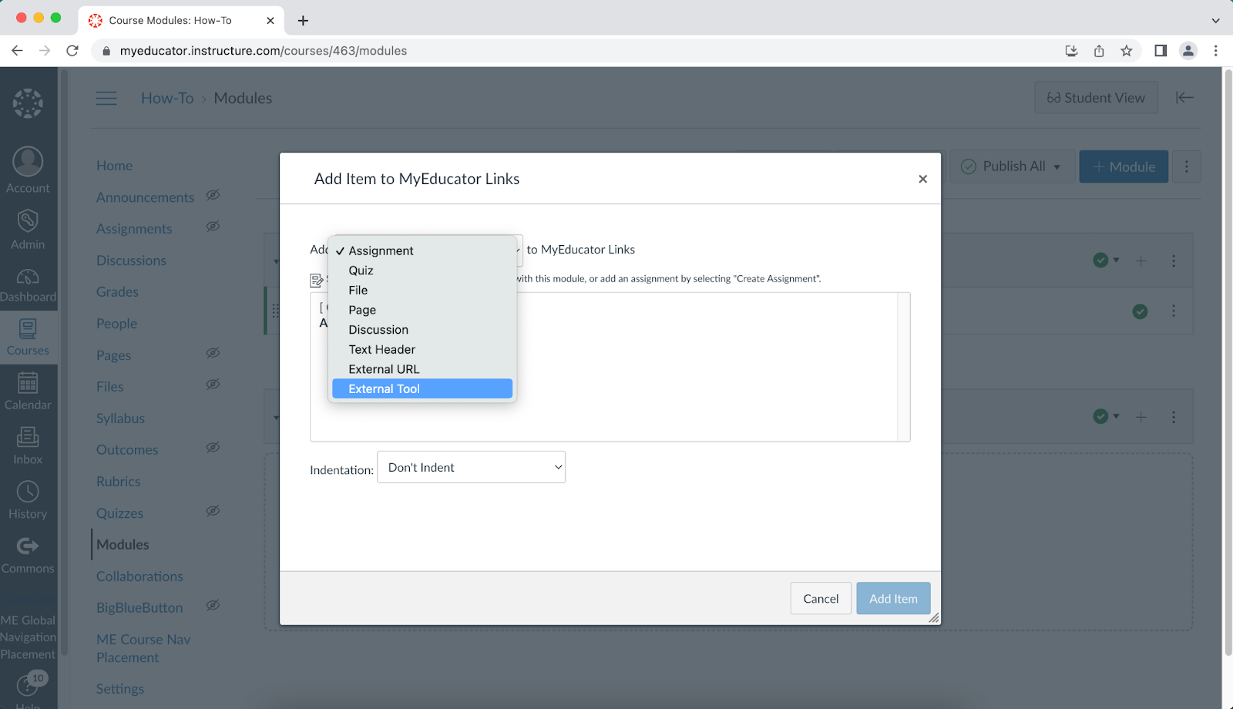Open Syllabus course link
1233x709 pixels.
(120, 418)
